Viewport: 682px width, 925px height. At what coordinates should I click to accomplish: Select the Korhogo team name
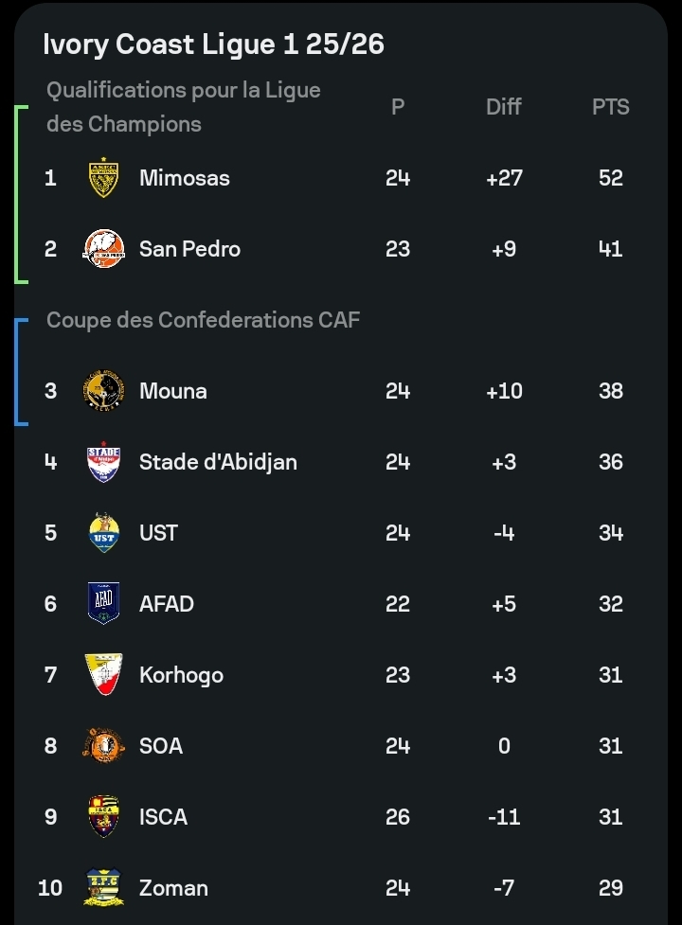[181, 675]
